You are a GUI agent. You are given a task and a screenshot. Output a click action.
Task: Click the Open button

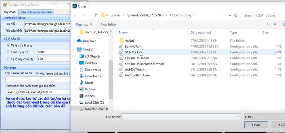(256, 125)
